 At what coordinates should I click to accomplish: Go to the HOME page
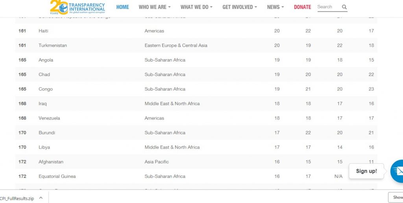click(122, 7)
